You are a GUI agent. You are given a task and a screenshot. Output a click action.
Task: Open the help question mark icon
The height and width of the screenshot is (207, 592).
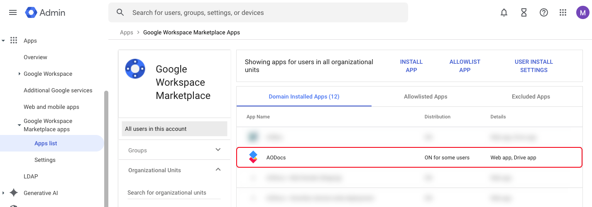coord(544,12)
